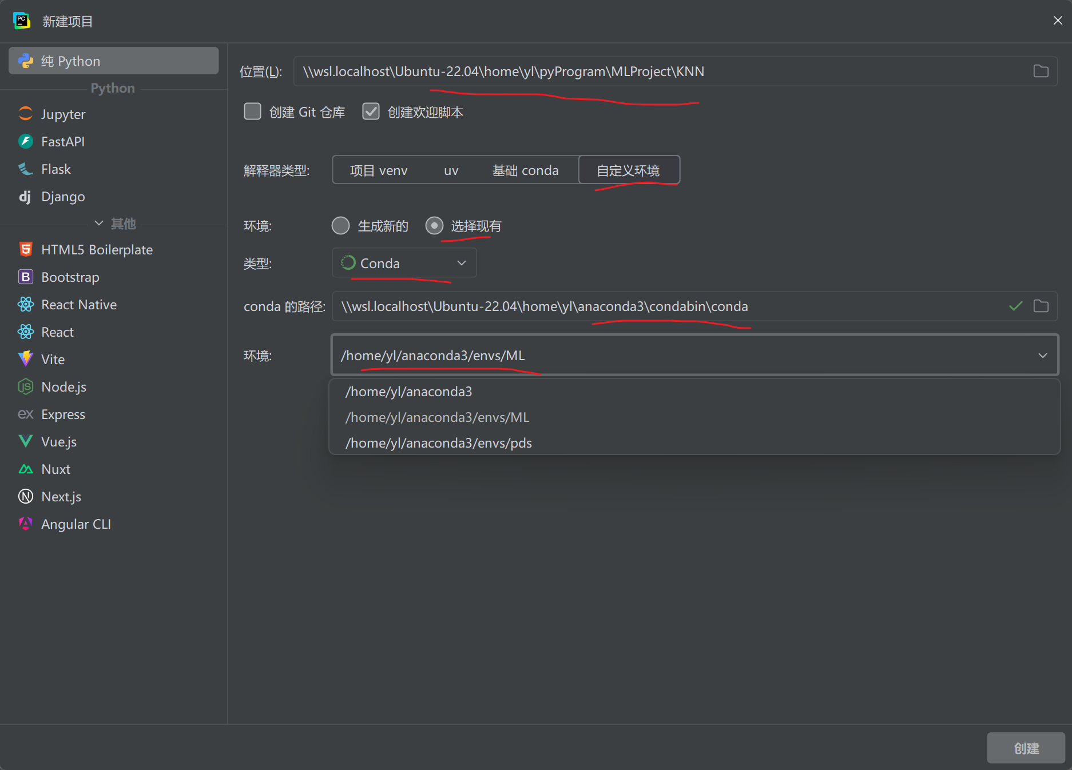Select Next.js in project list
The width and height of the screenshot is (1072, 770).
(x=113, y=496)
